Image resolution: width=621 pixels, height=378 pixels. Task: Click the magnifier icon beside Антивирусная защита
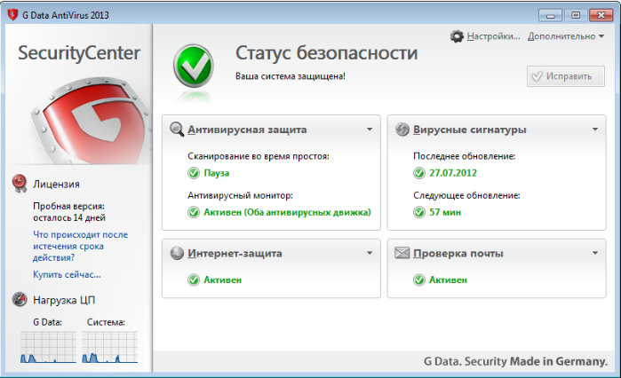177,130
